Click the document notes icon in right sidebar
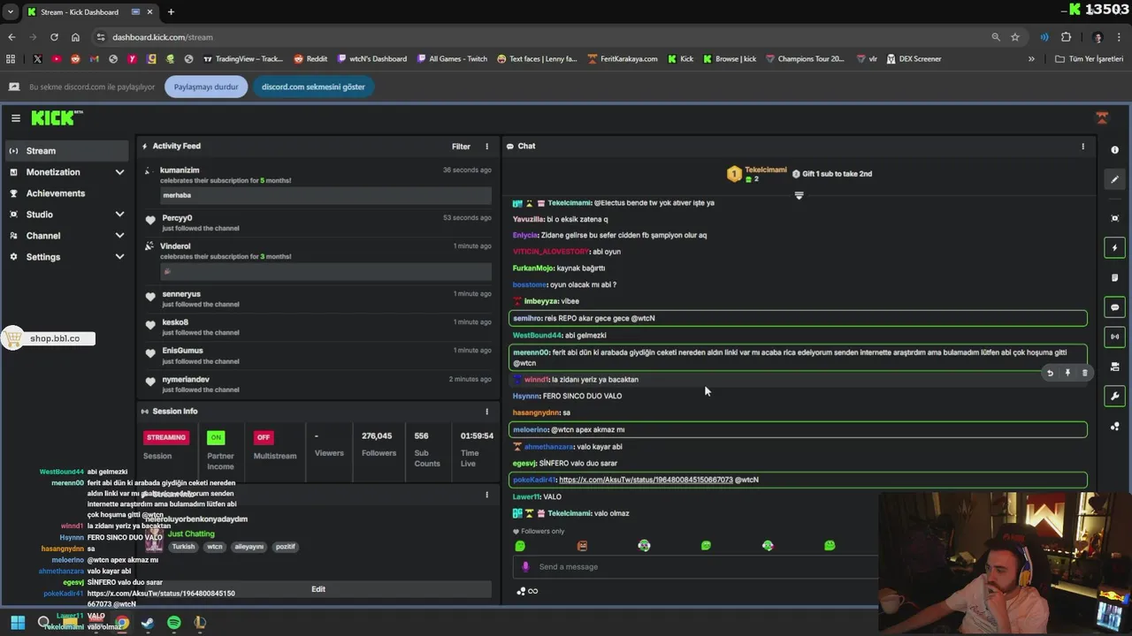The height and width of the screenshot is (636, 1132). click(1114, 277)
